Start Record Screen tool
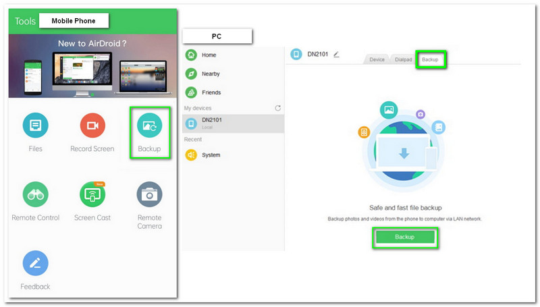Image resolution: width=540 pixels, height=307 pixels. click(x=92, y=125)
